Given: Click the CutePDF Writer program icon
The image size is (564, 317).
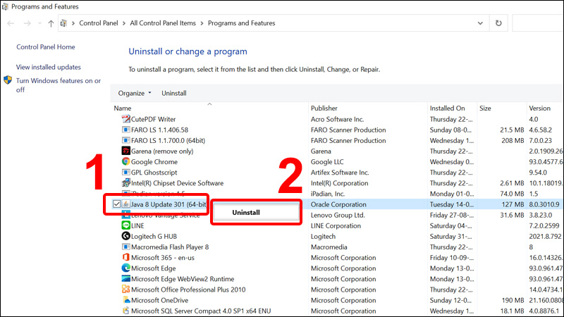Looking at the screenshot, I should point(125,119).
